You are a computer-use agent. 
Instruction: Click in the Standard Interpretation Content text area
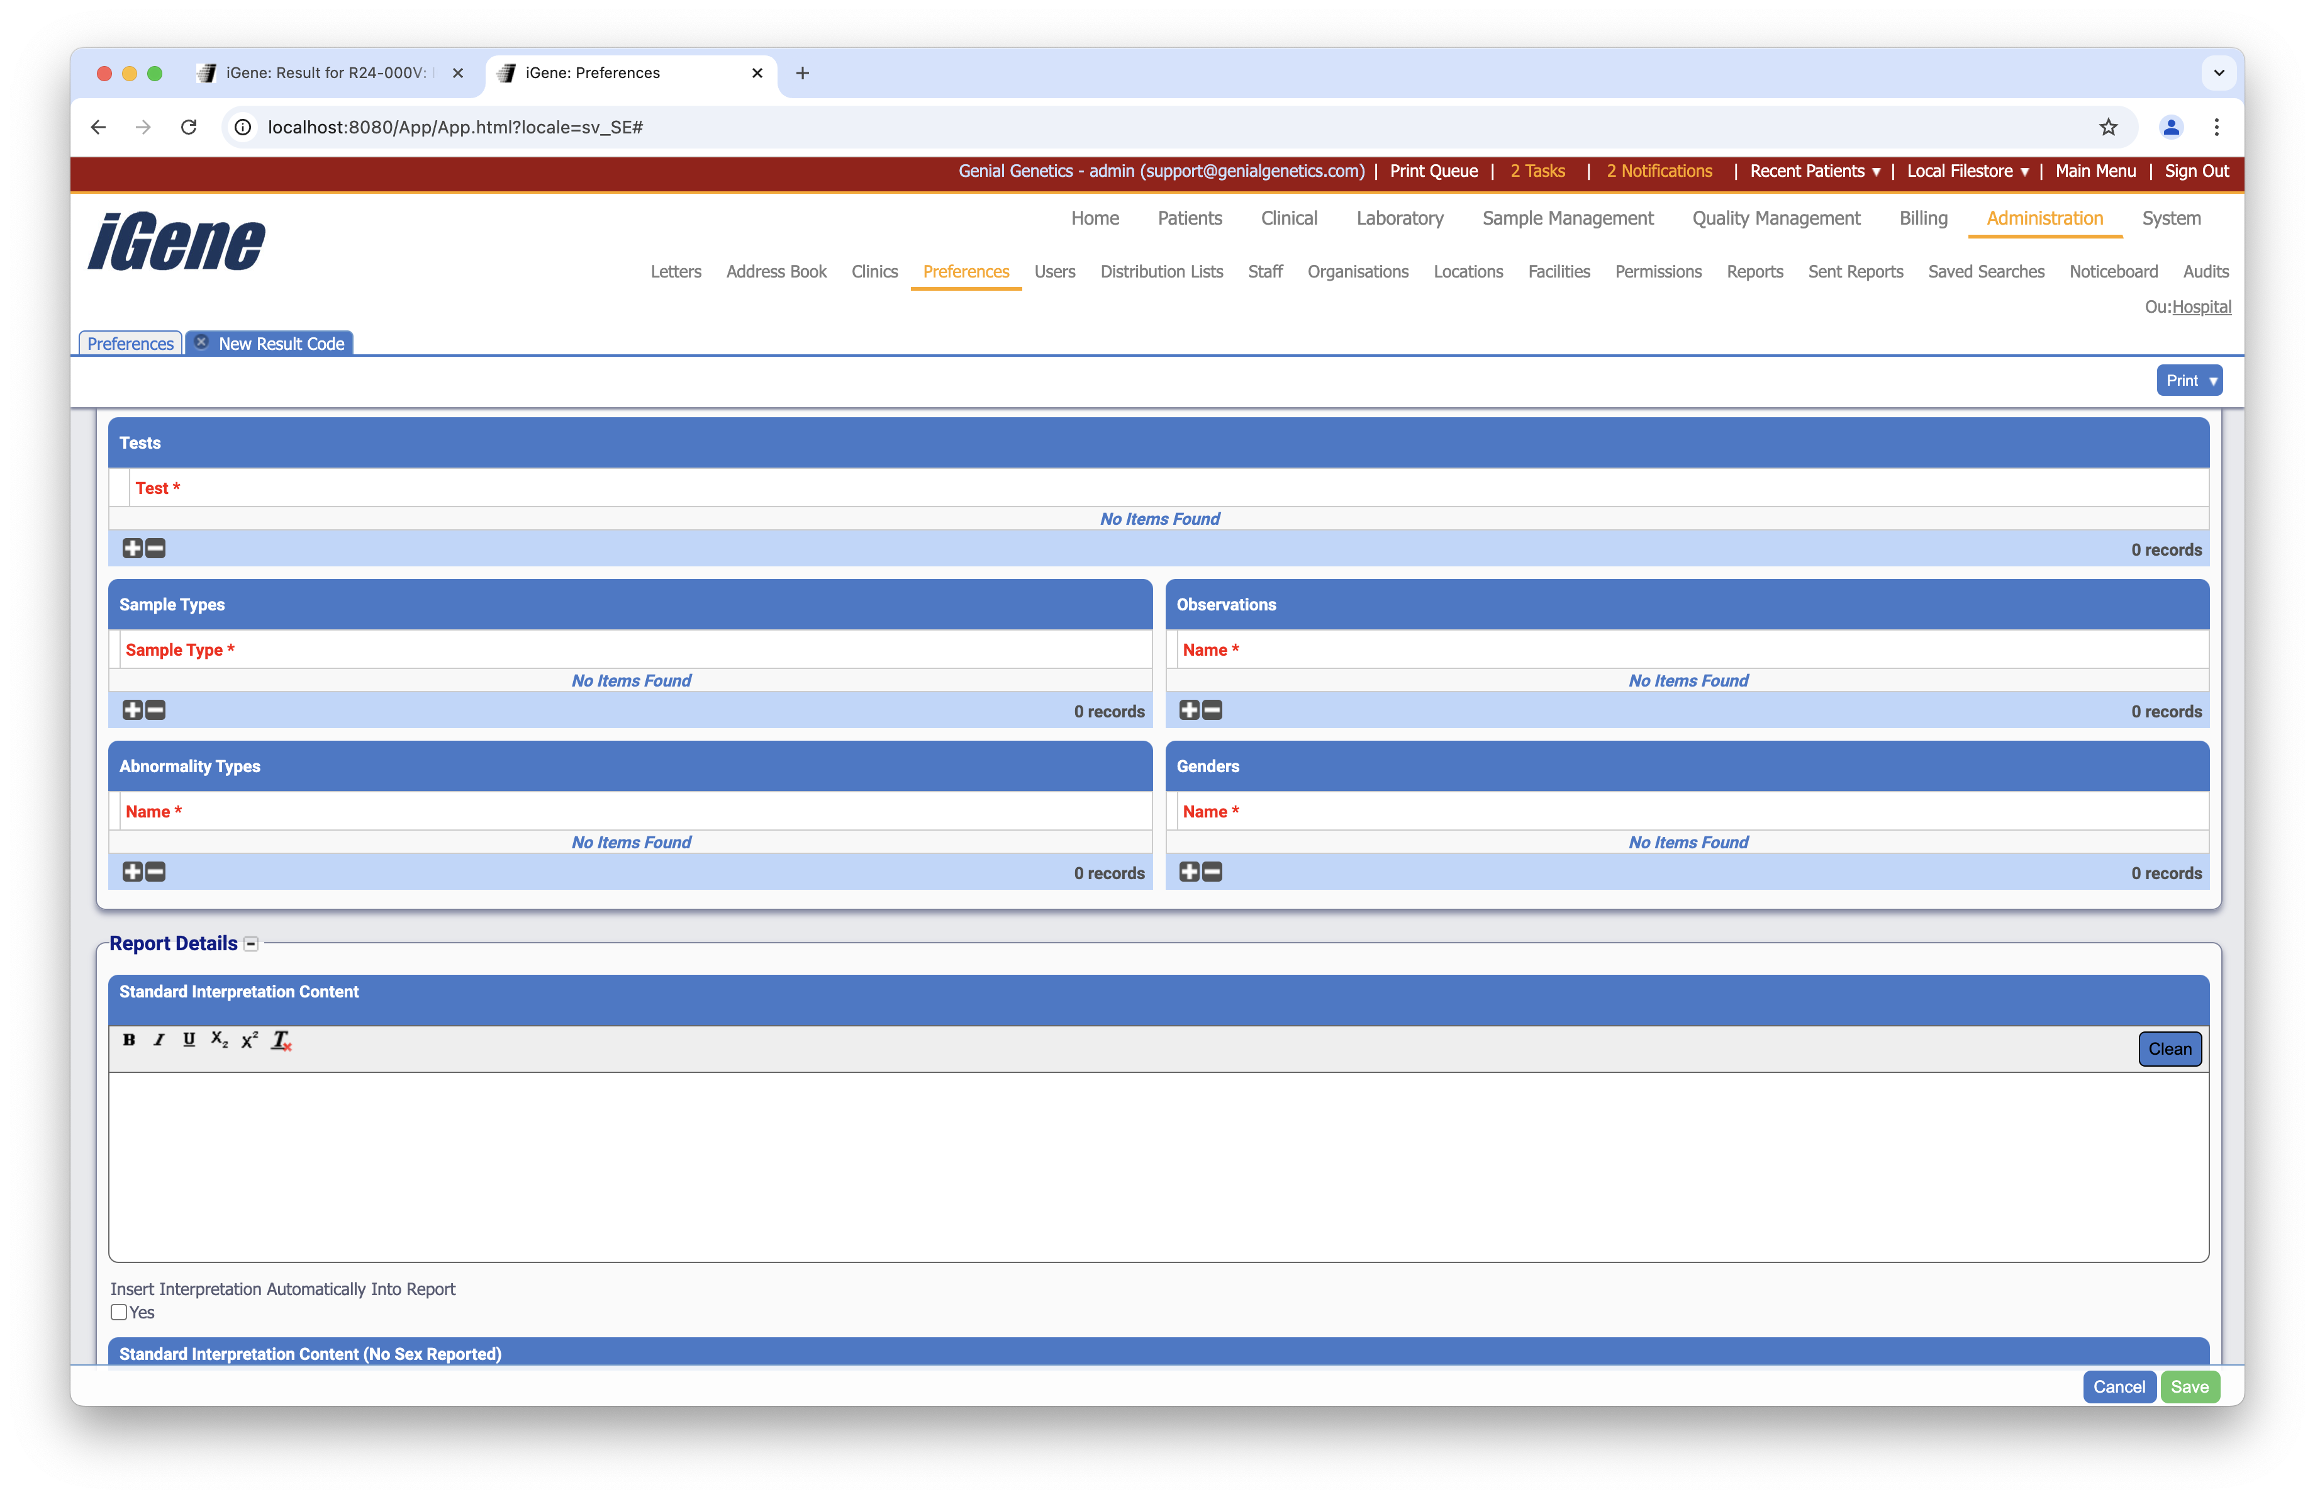1157,1167
